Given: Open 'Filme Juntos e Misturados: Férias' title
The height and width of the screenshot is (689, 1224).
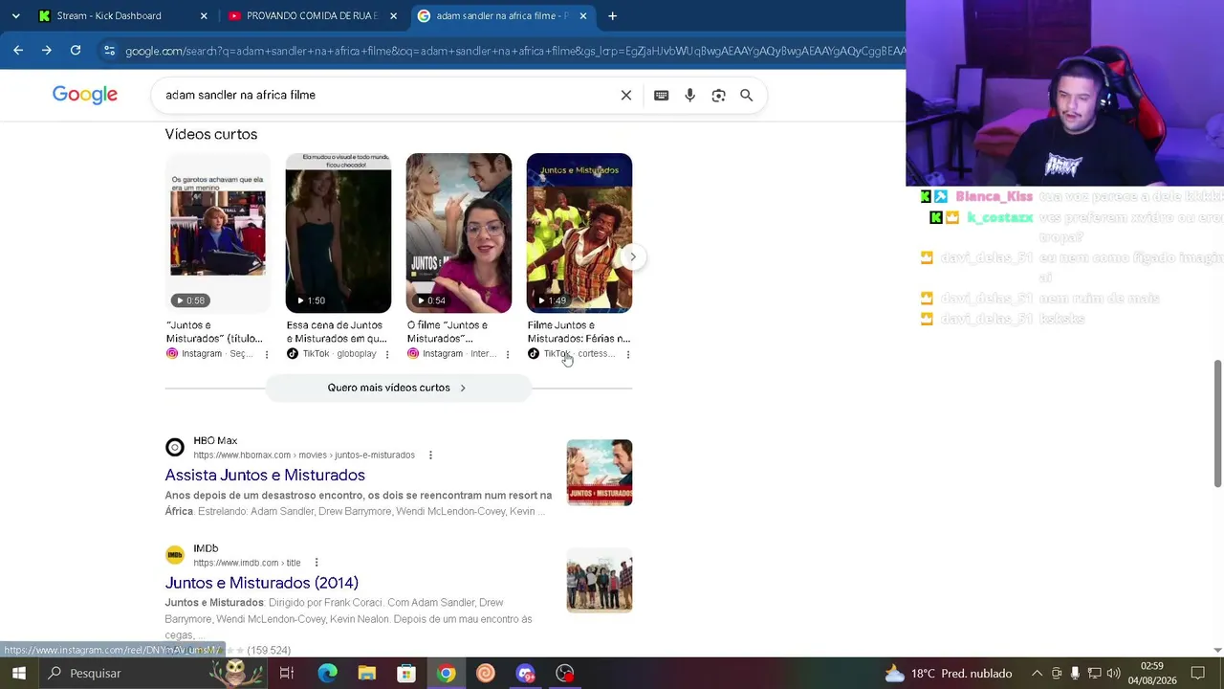Looking at the screenshot, I should (579, 332).
